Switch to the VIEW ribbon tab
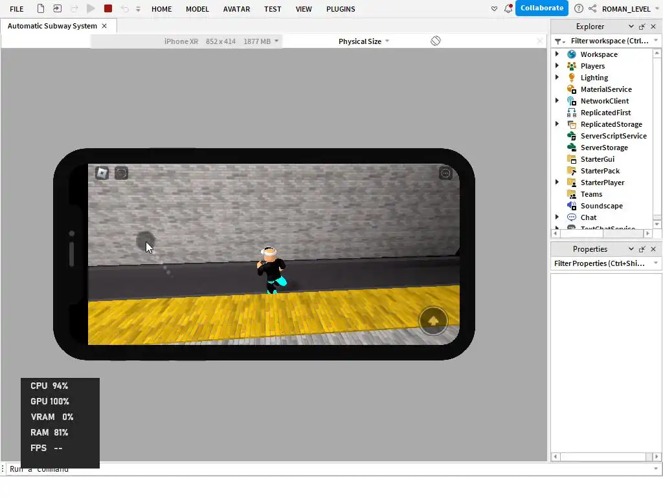 (x=304, y=9)
